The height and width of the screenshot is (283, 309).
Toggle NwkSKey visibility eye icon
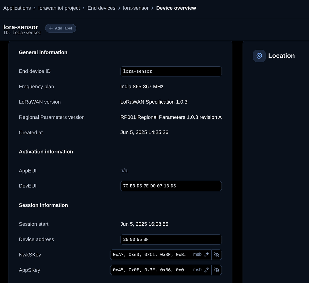point(217,255)
